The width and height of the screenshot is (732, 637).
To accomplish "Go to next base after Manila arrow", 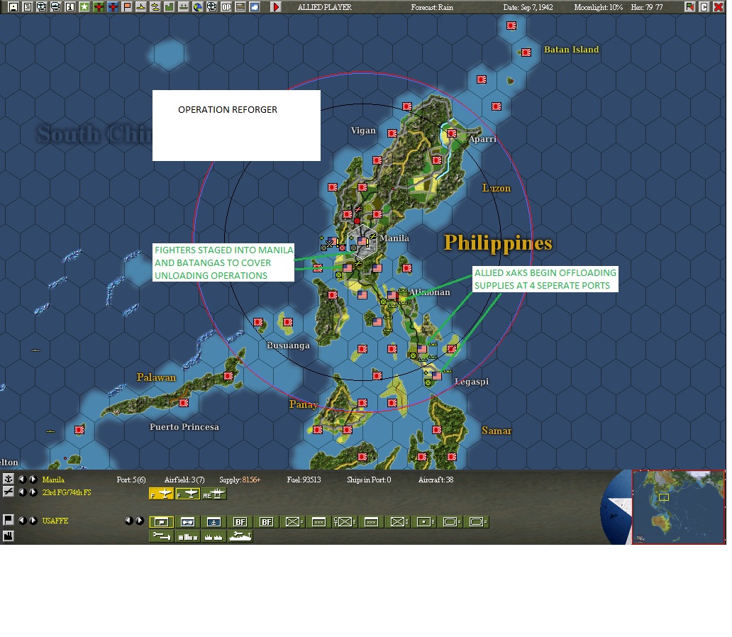I will tap(33, 479).
